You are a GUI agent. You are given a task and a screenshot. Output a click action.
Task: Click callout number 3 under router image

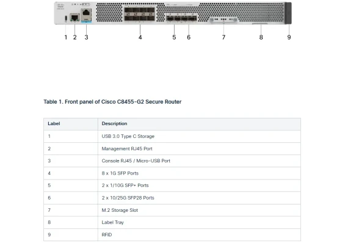pos(86,37)
